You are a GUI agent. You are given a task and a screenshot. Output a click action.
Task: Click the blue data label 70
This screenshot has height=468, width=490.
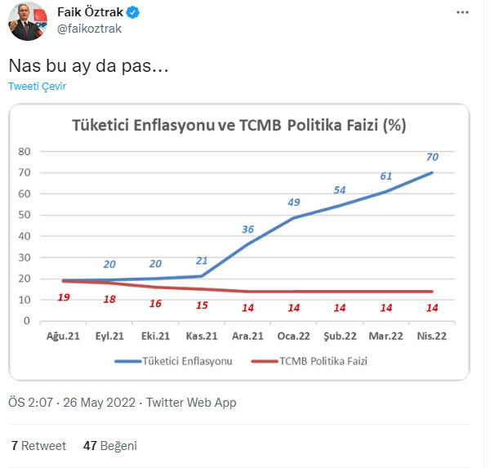point(432,157)
